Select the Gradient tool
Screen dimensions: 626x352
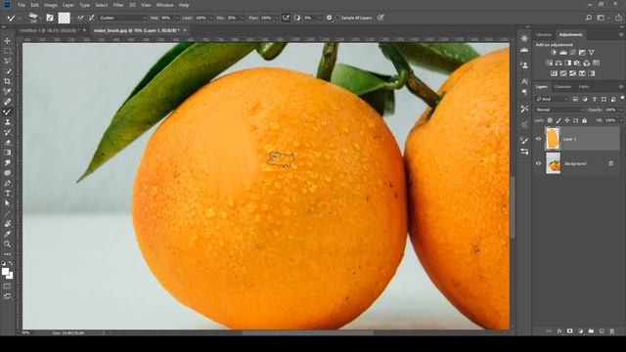click(7, 153)
